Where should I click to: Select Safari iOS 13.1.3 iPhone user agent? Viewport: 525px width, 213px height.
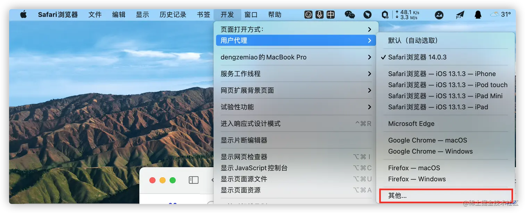(445, 74)
